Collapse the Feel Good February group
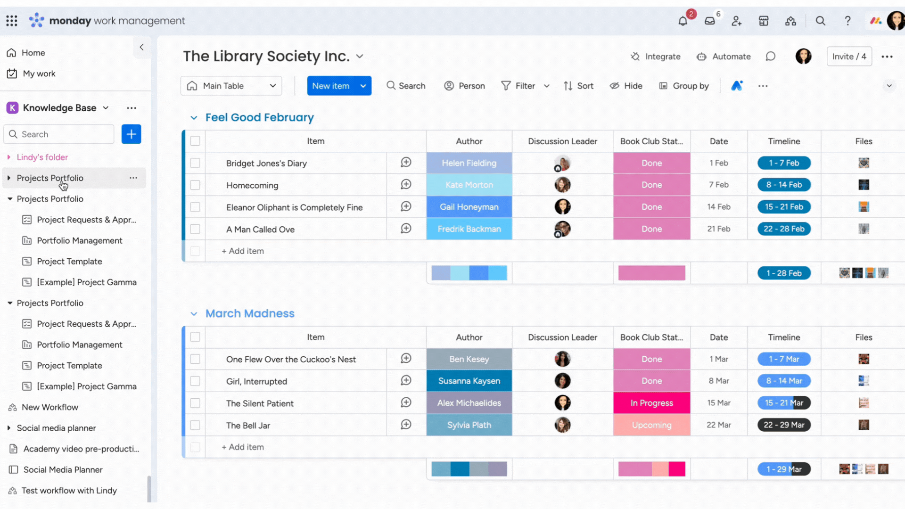Image resolution: width=905 pixels, height=509 pixels. [194, 118]
